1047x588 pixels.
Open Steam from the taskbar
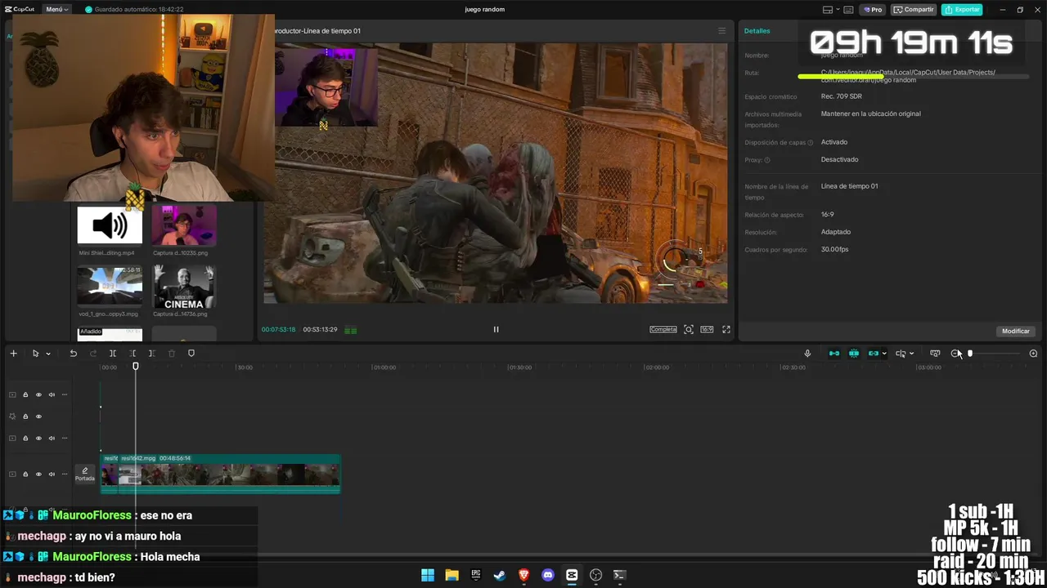[x=500, y=575]
